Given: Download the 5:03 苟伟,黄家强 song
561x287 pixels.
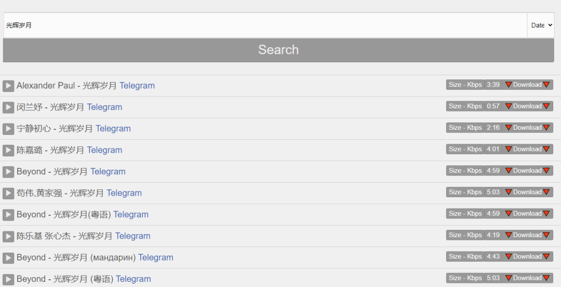Looking at the screenshot, I should [x=527, y=192].
